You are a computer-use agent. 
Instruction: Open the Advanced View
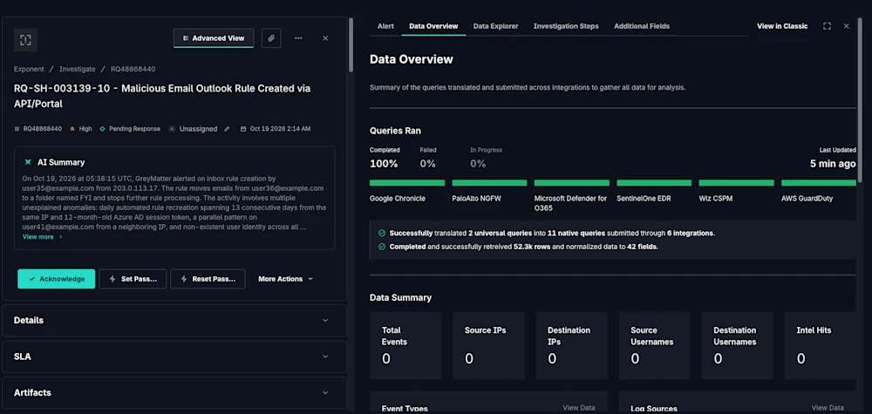point(214,38)
